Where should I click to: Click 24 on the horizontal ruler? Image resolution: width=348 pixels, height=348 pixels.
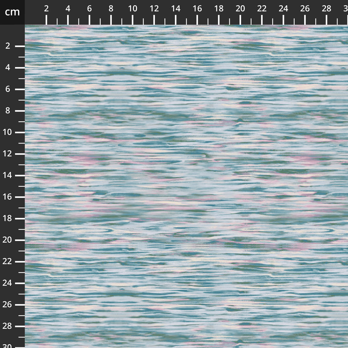[x=283, y=9]
